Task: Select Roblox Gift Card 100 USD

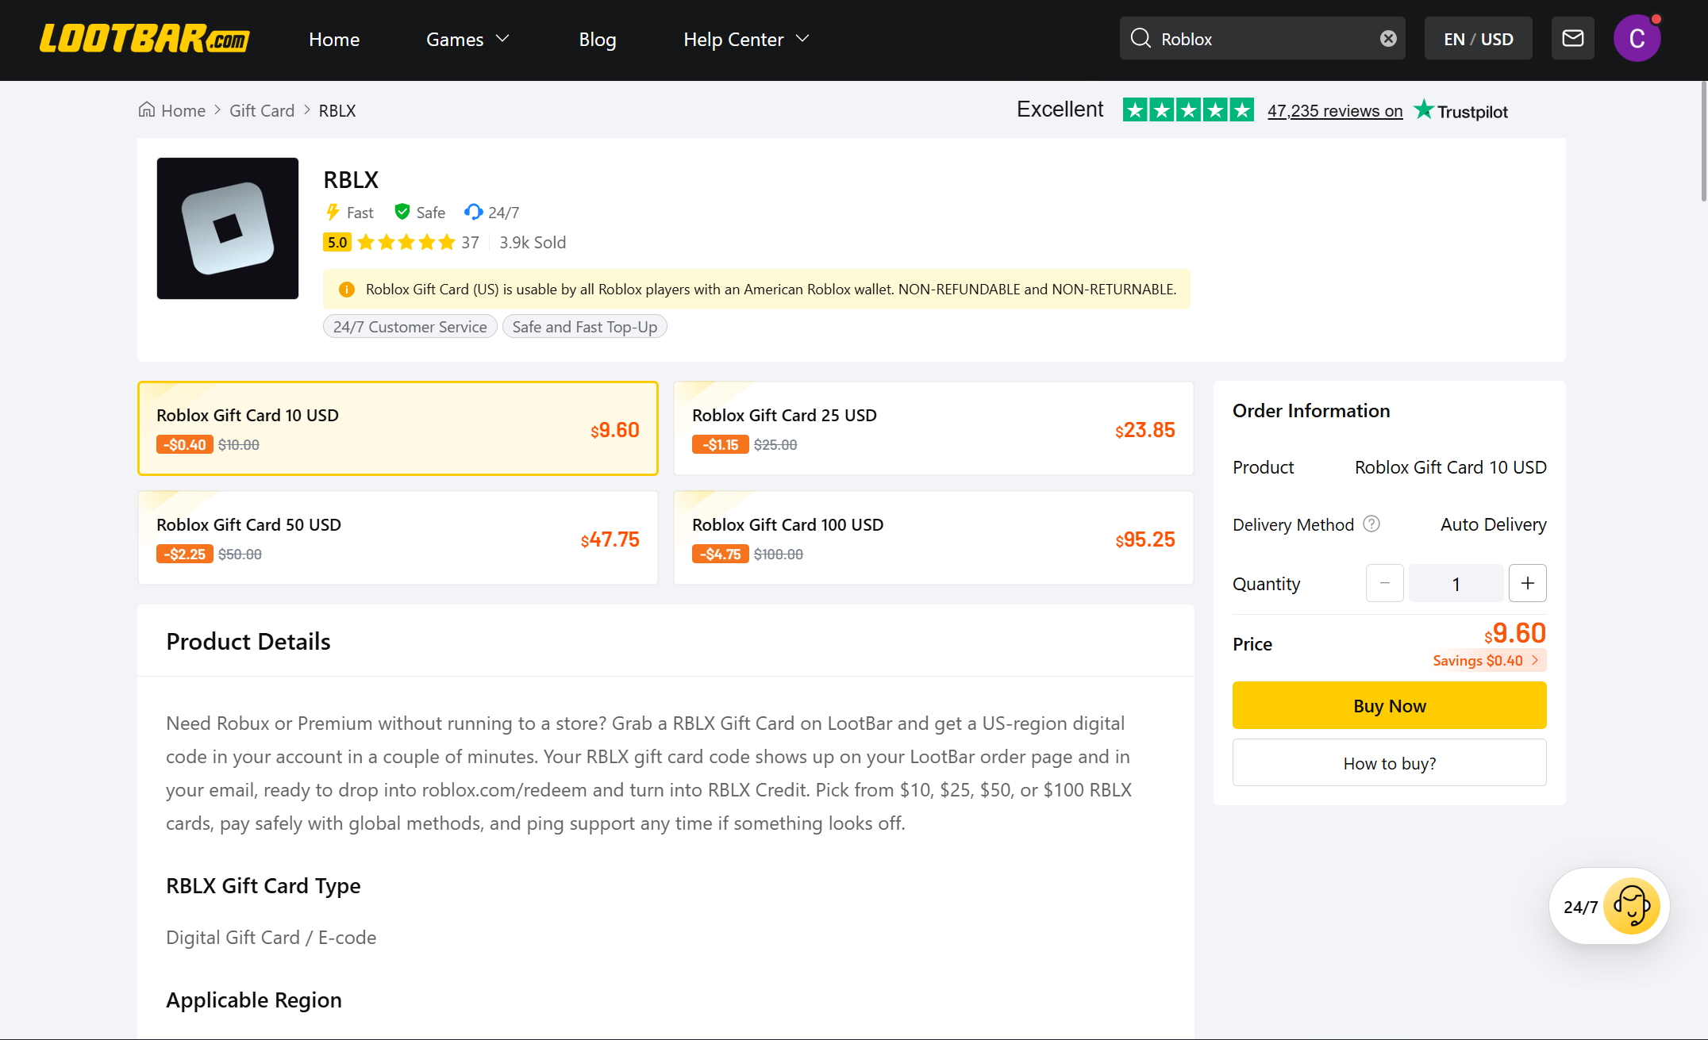Action: (x=933, y=538)
